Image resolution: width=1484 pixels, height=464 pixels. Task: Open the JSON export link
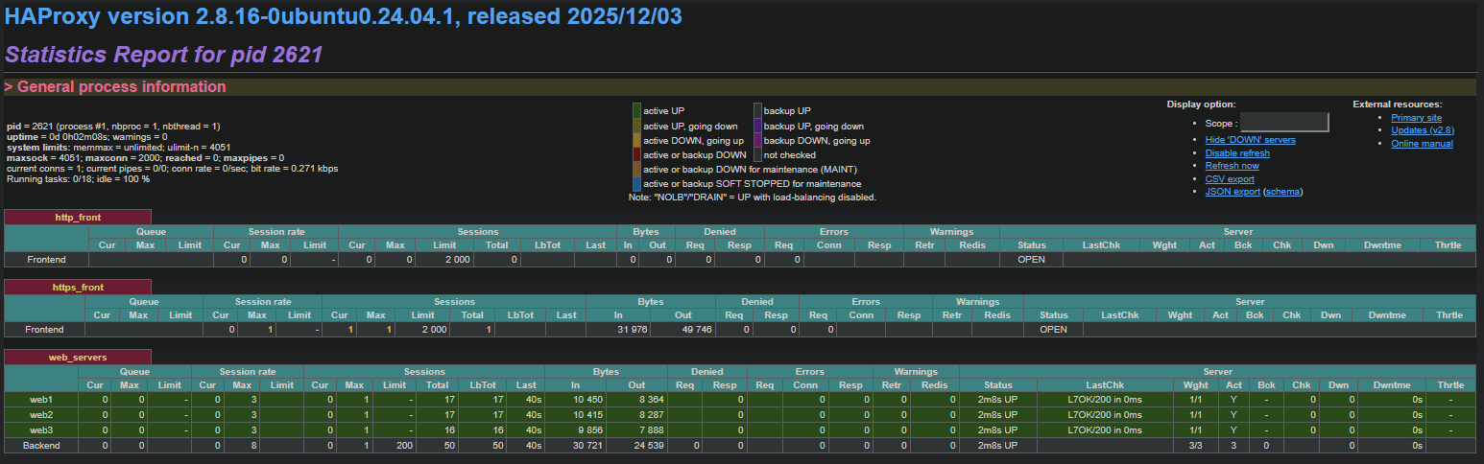(x=1233, y=192)
